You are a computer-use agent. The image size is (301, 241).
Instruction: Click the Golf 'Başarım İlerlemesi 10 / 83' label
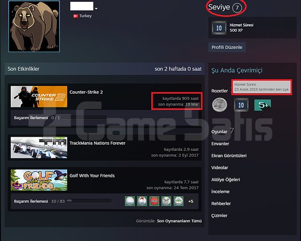(39, 201)
